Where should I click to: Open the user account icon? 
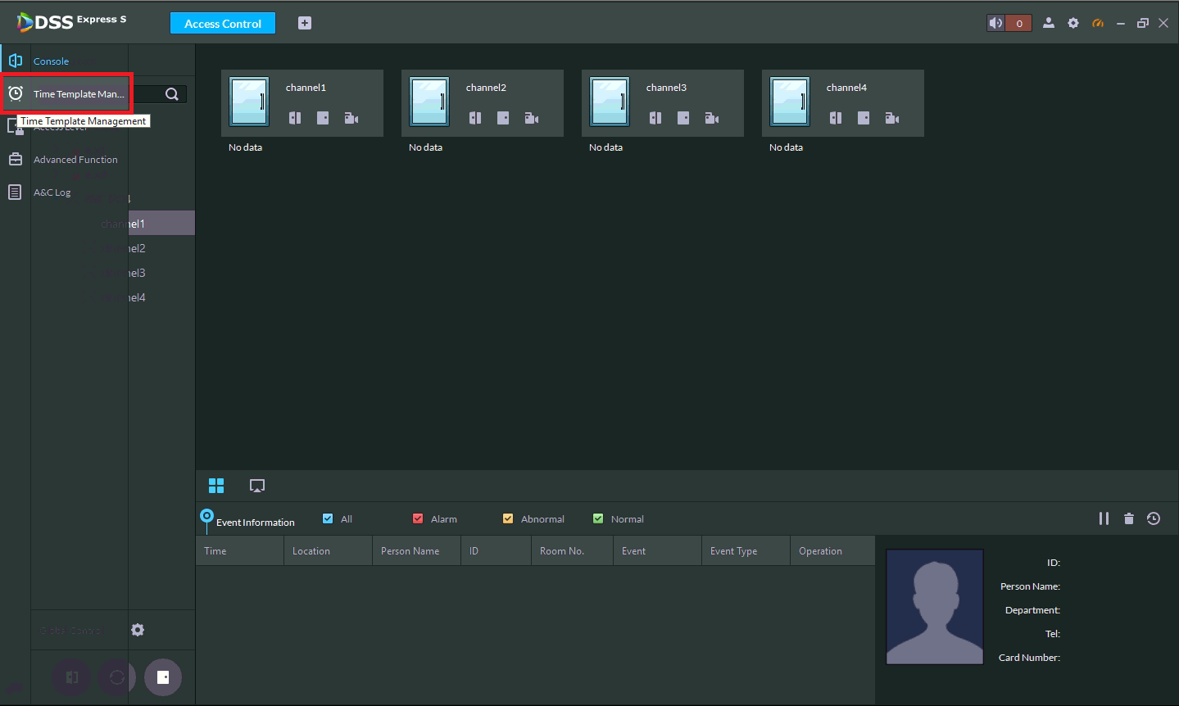tap(1048, 23)
